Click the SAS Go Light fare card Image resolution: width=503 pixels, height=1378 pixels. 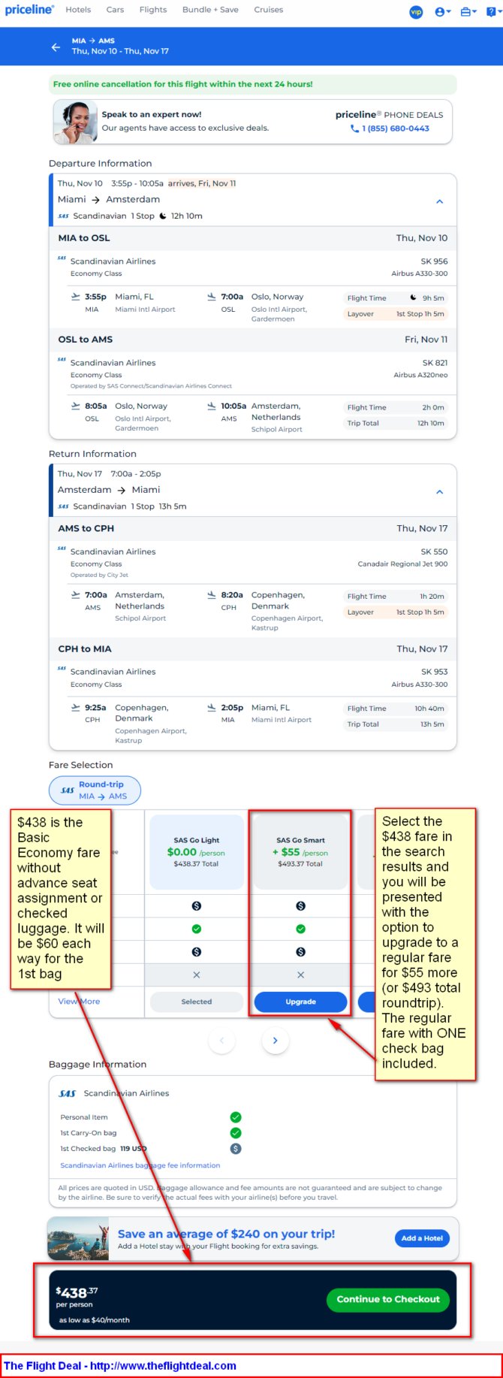tap(197, 851)
